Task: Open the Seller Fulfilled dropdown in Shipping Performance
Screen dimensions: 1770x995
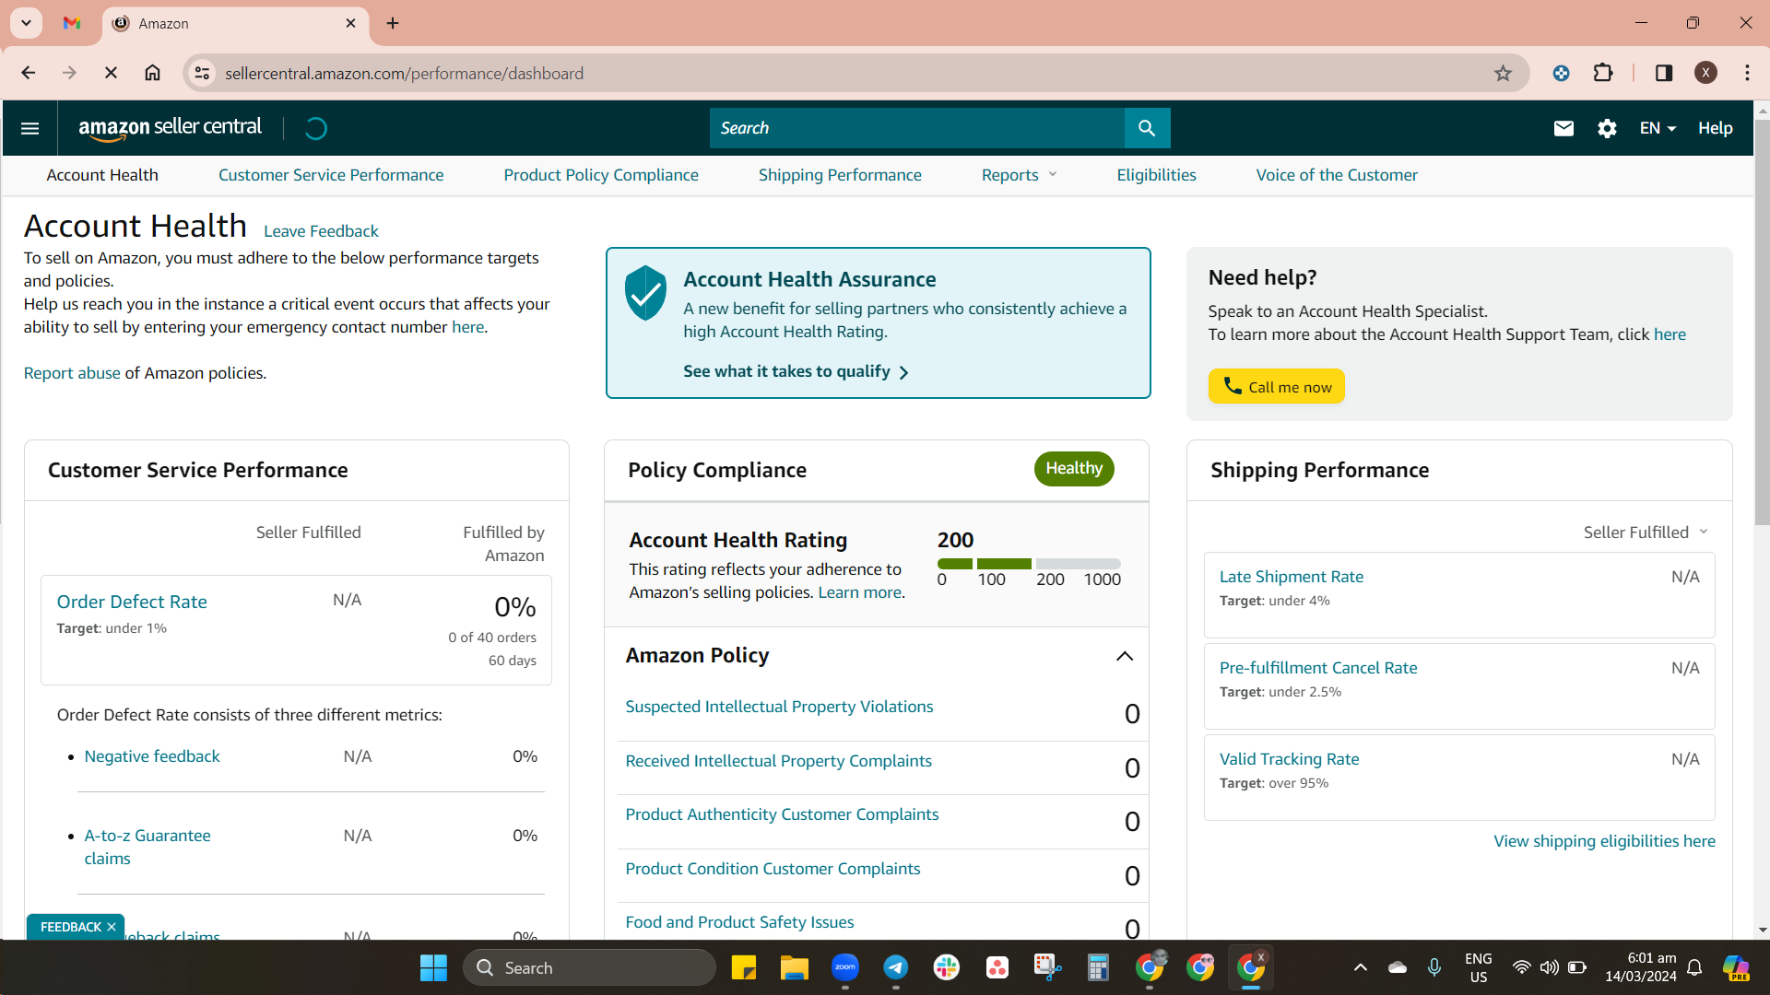Action: coord(1646,533)
